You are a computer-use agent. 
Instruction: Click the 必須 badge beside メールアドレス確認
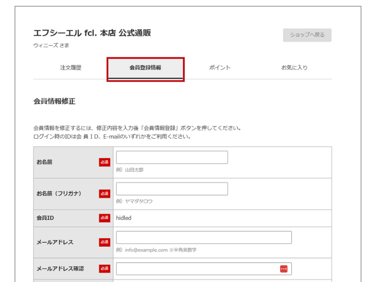click(104, 269)
